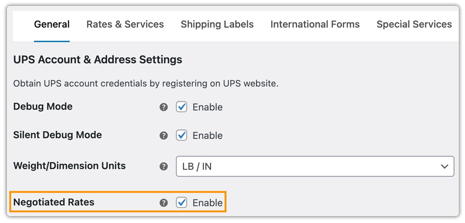The image size is (465, 223).
Task: Toggle the Silent Debug Mode checkbox
Action: (x=181, y=136)
